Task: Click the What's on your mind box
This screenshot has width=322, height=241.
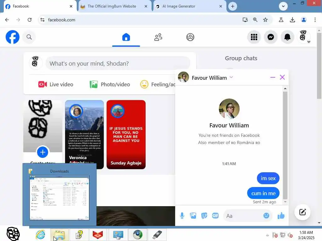Action: tap(118, 63)
